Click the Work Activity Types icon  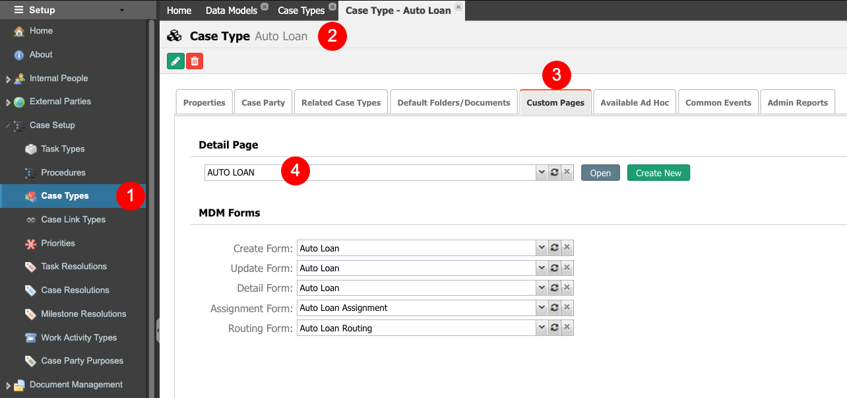tap(30, 338)
